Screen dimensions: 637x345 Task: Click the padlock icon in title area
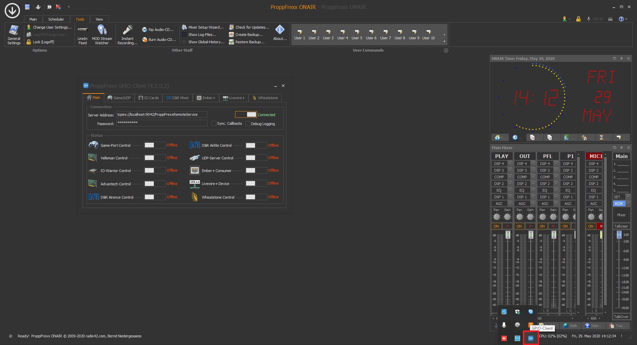578,19
